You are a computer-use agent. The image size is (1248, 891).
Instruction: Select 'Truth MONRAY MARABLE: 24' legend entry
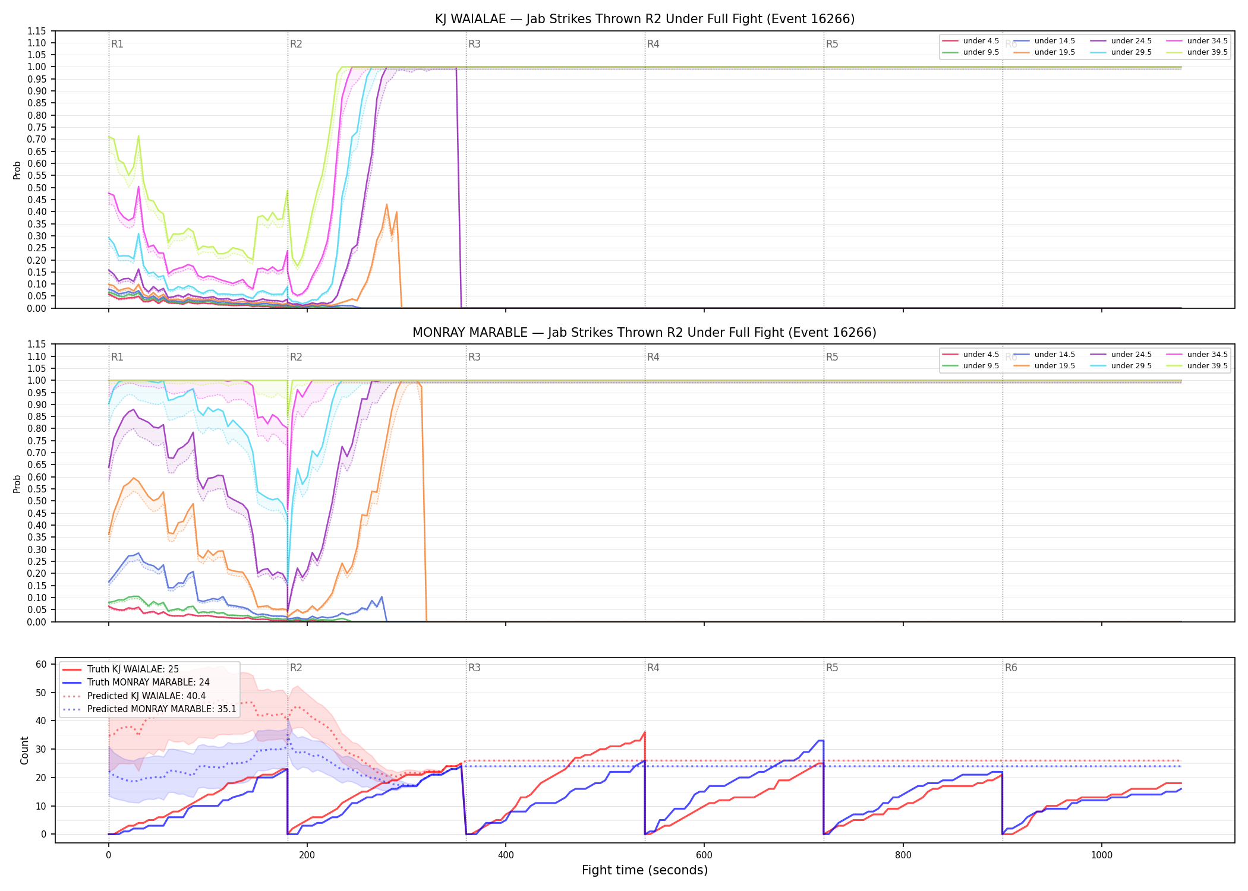pyautogui.click(x=136, y=683)
